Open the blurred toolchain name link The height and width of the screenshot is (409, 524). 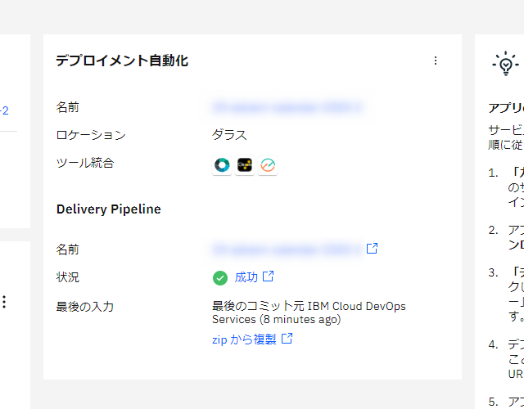point(287,107)
